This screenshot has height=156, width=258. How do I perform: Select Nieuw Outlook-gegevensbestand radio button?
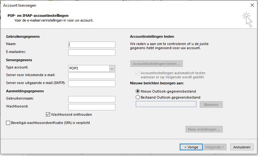(x=138, y=91)
